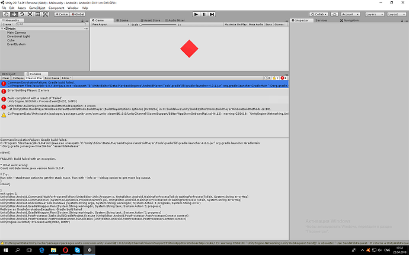
Task: Open the cloud services icon button
Action: point(334,14)
